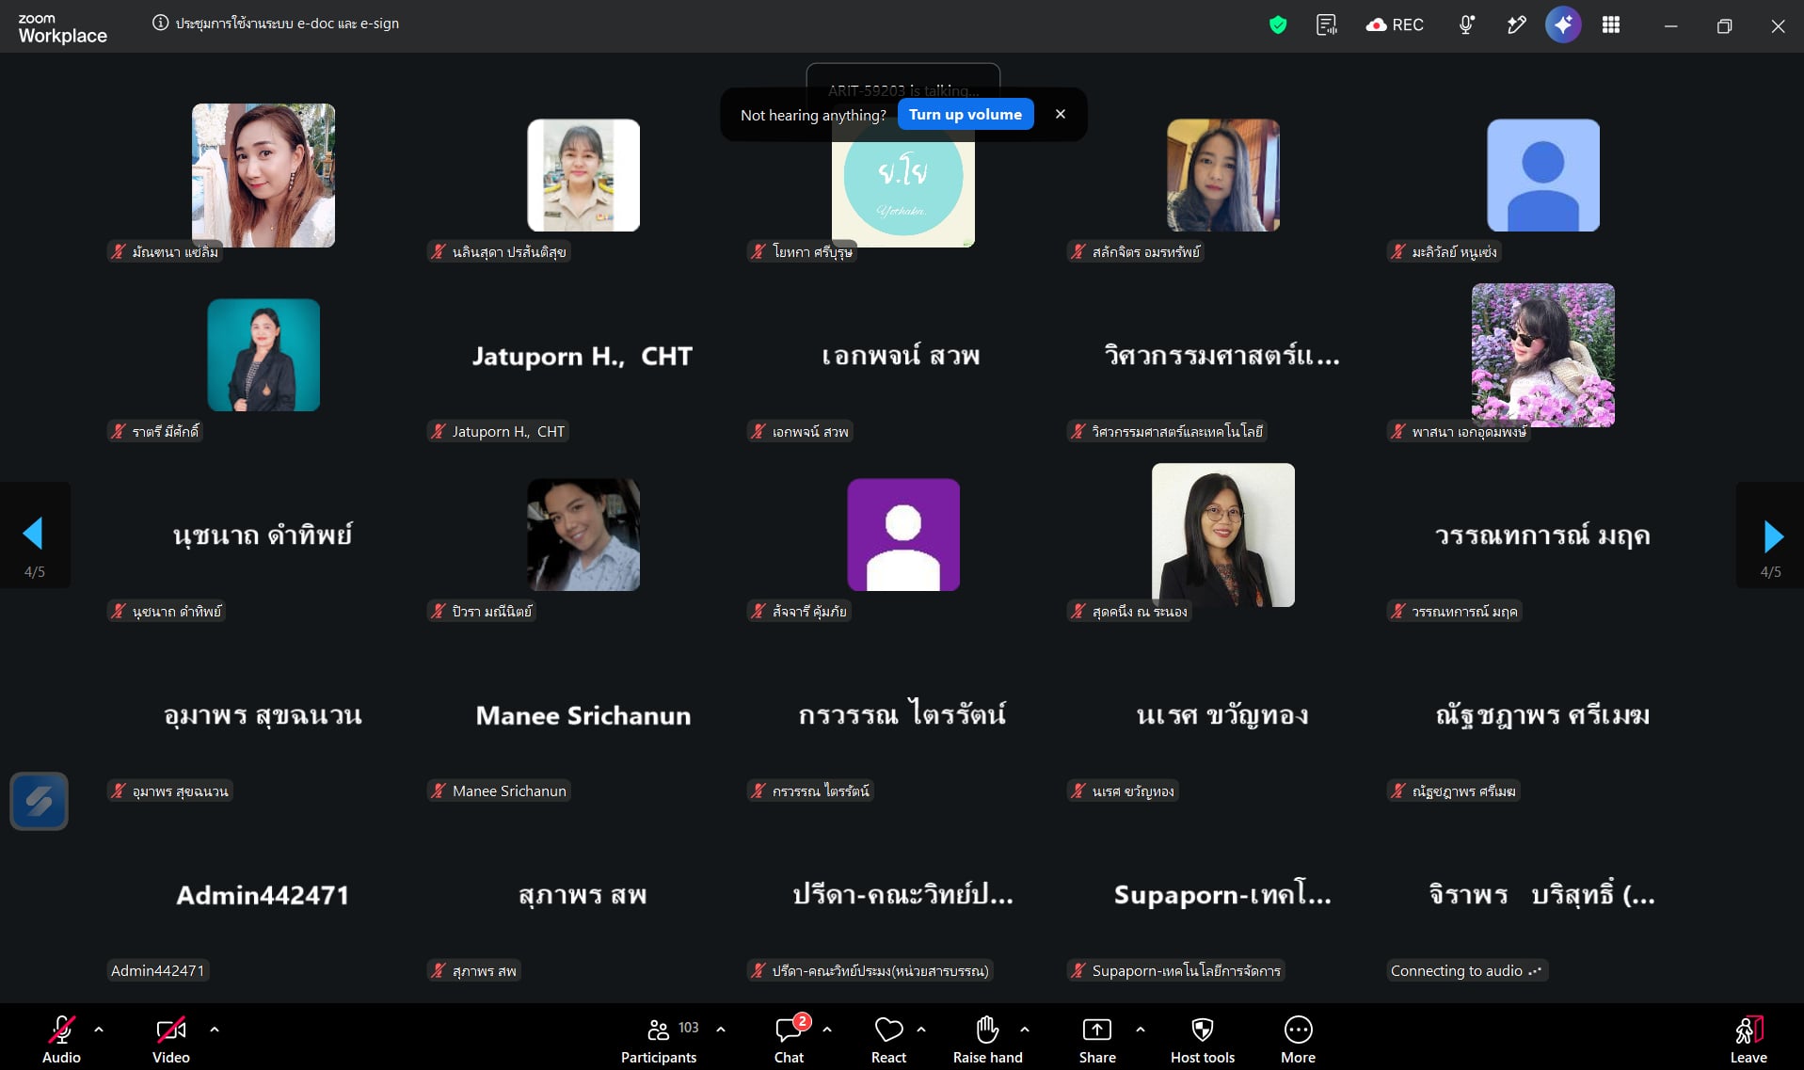1804x1070 pixels.
Task: Expand the Audio options caret
Action: (x=99, y=1030)
